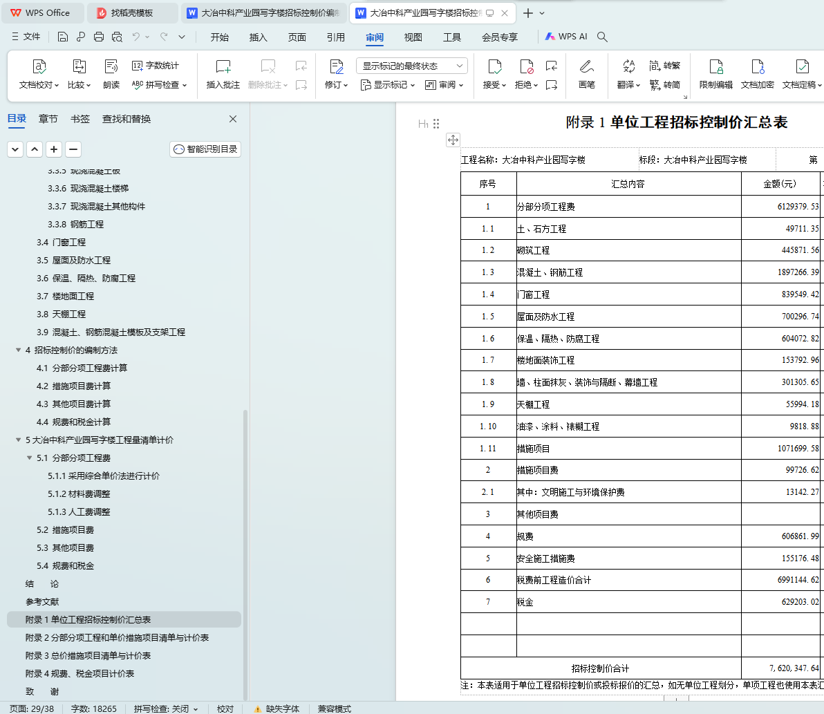Screen dimensions: 824x714
Task: Close the navigation pane
Action: click(x=233, y=120)
